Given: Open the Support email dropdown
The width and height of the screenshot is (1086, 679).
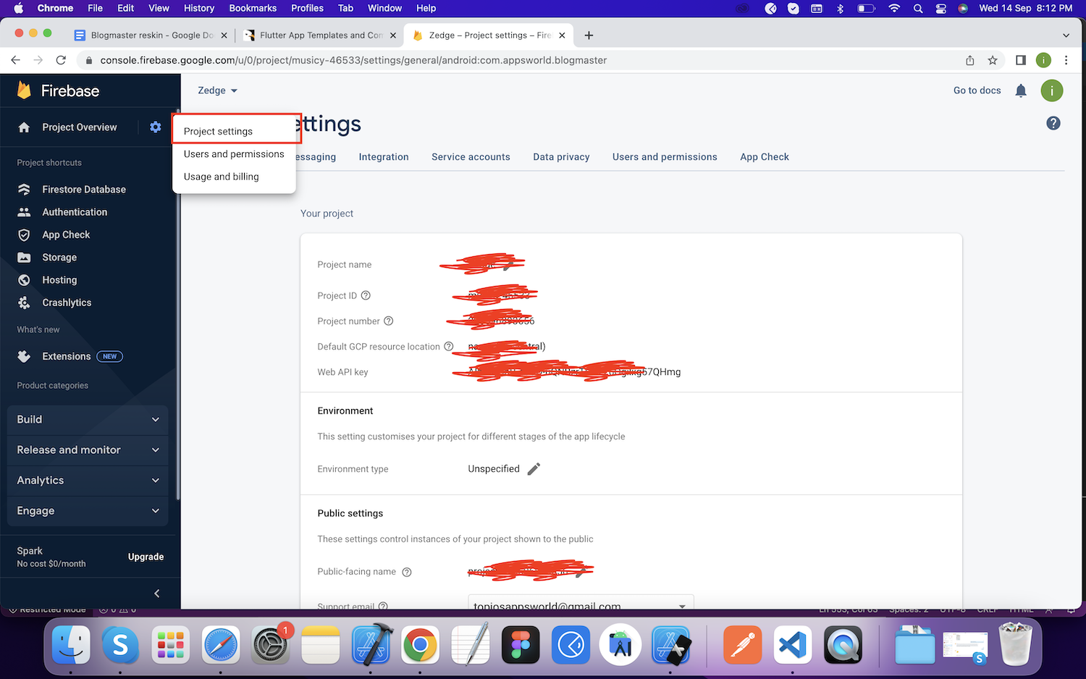Looking at the screenshot, I should (x=581, y=604).
